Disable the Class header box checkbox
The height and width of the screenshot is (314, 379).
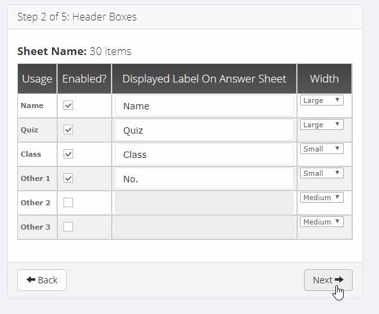pos(68,154)
